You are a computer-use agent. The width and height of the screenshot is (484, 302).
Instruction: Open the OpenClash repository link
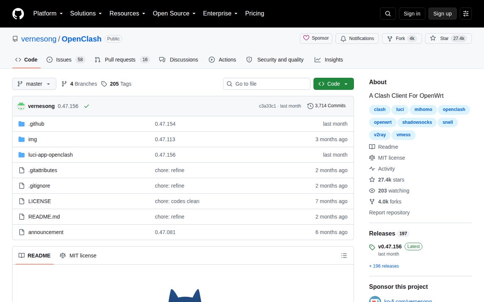[x=82, y=39]
